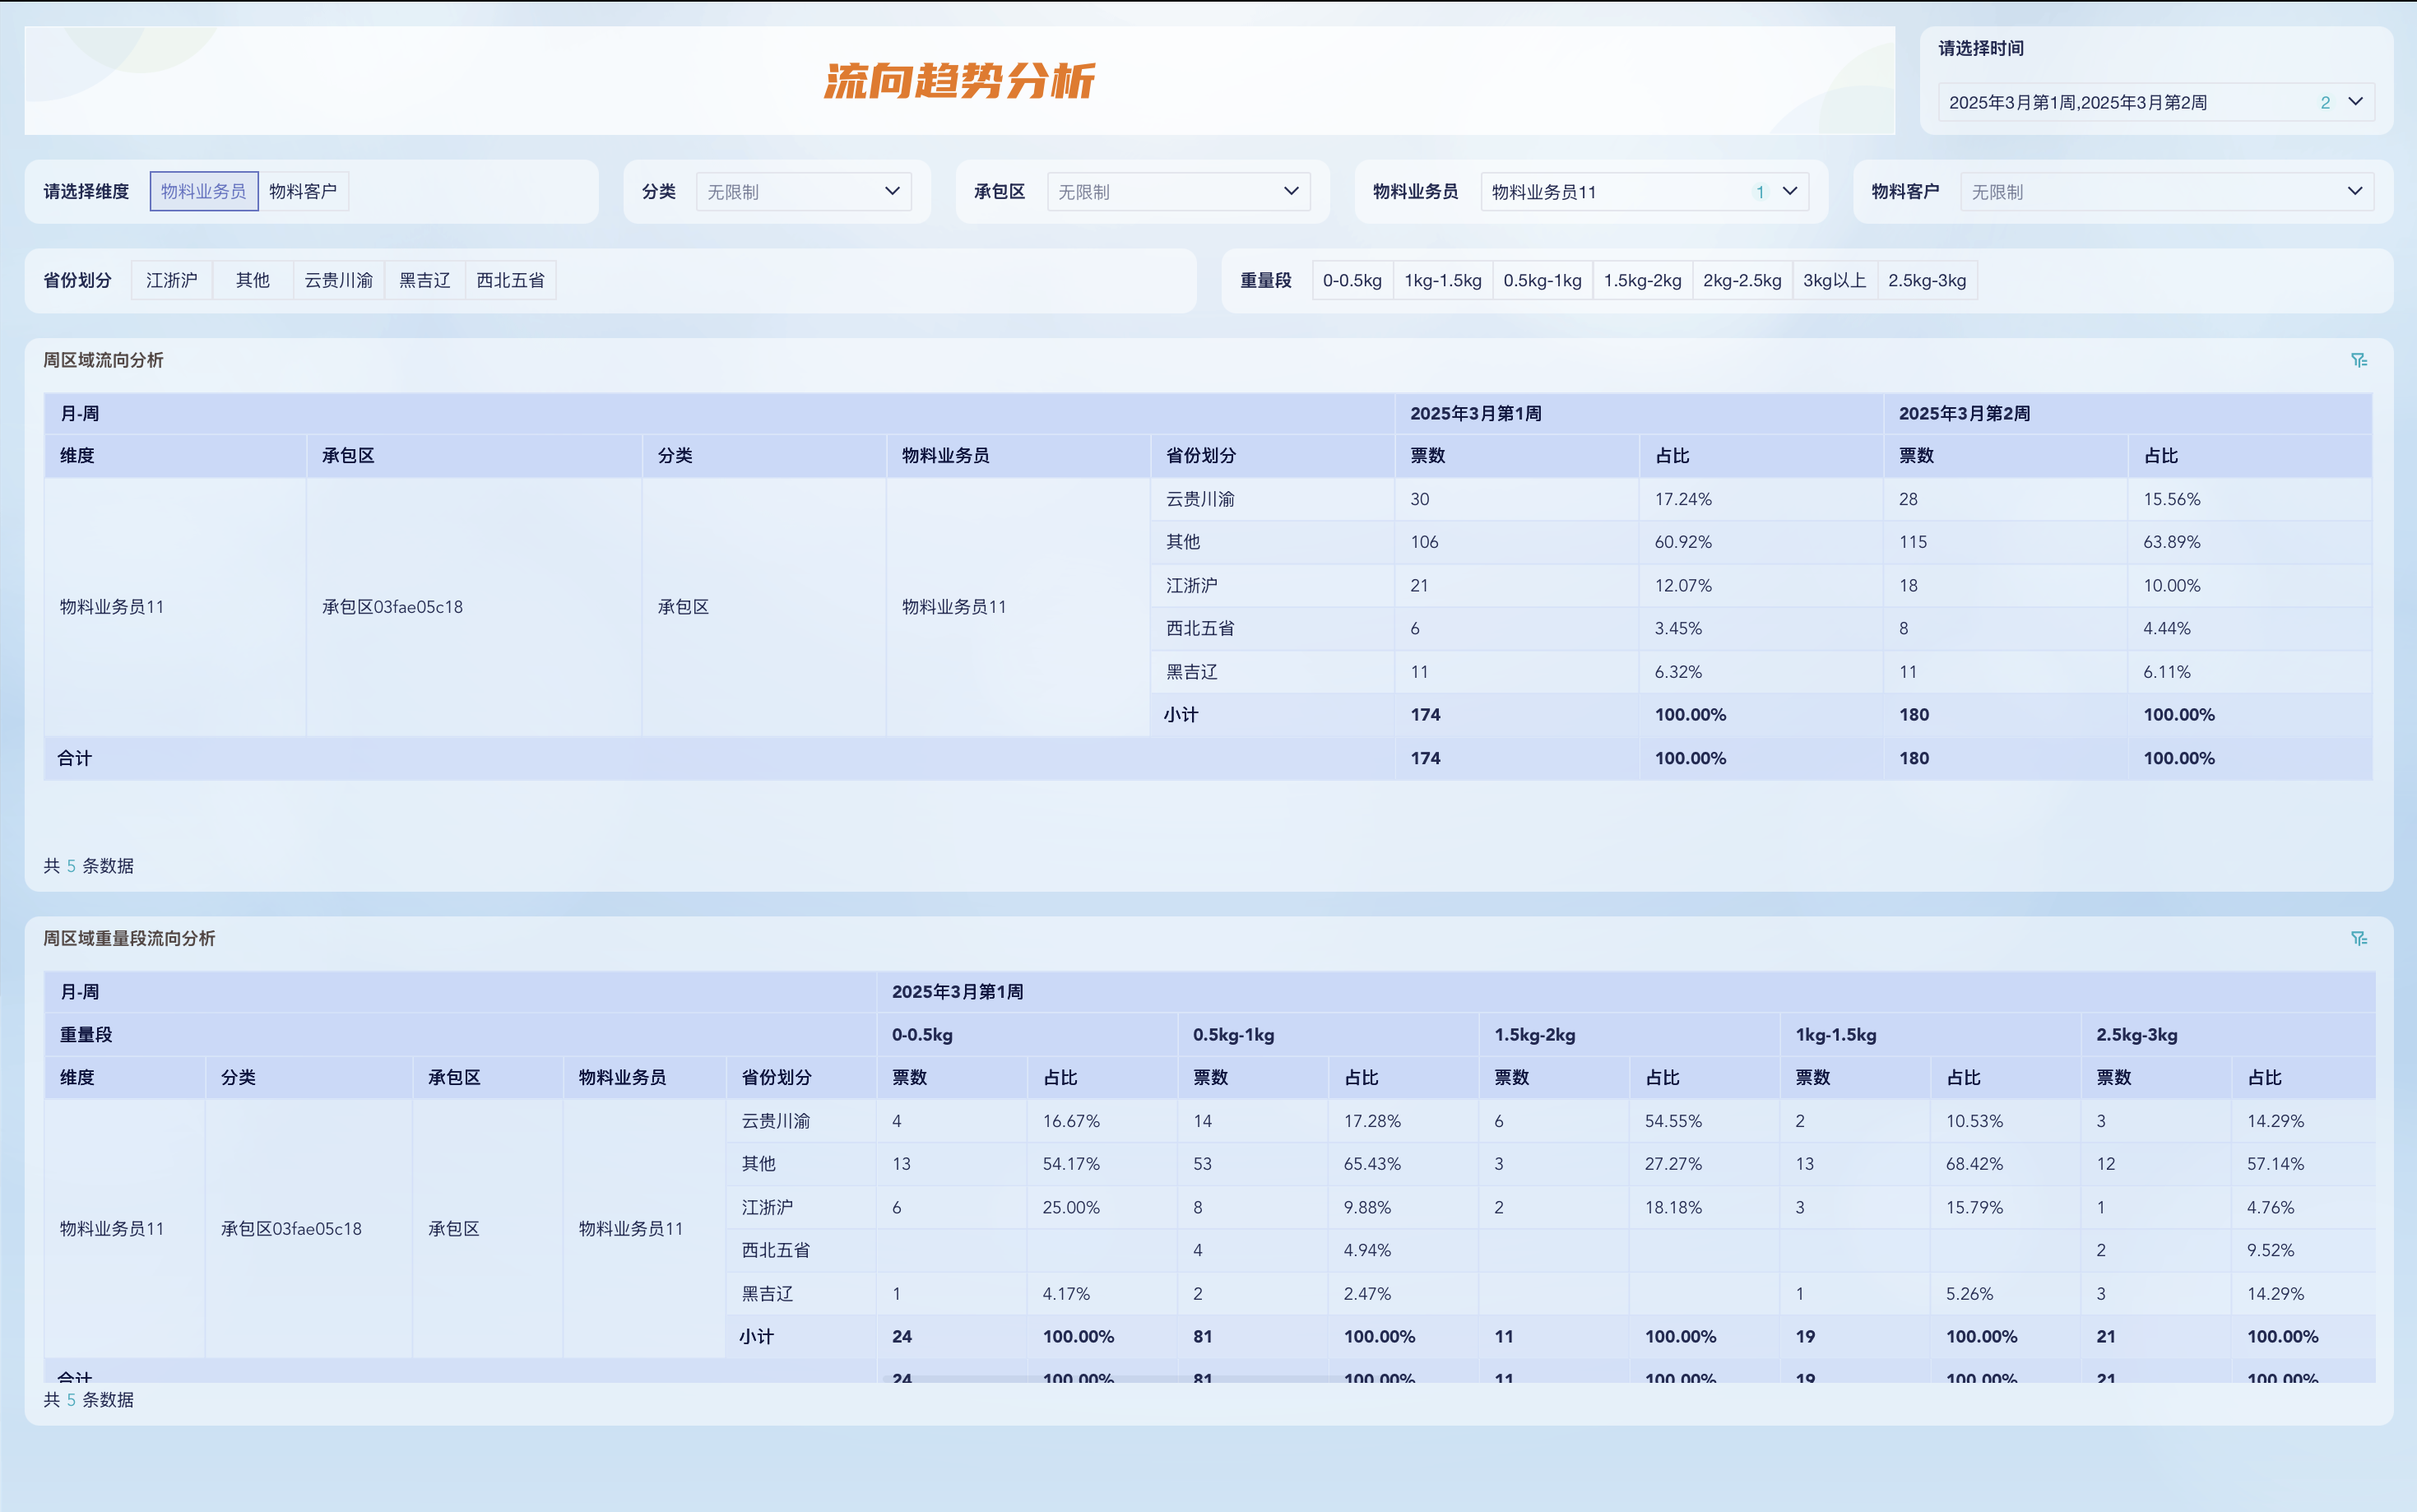The width and height of the screenshot is (2417, 1512).
Task: Open filter icon on 周区域重量段流向分析 panel
Action: 2358,938
